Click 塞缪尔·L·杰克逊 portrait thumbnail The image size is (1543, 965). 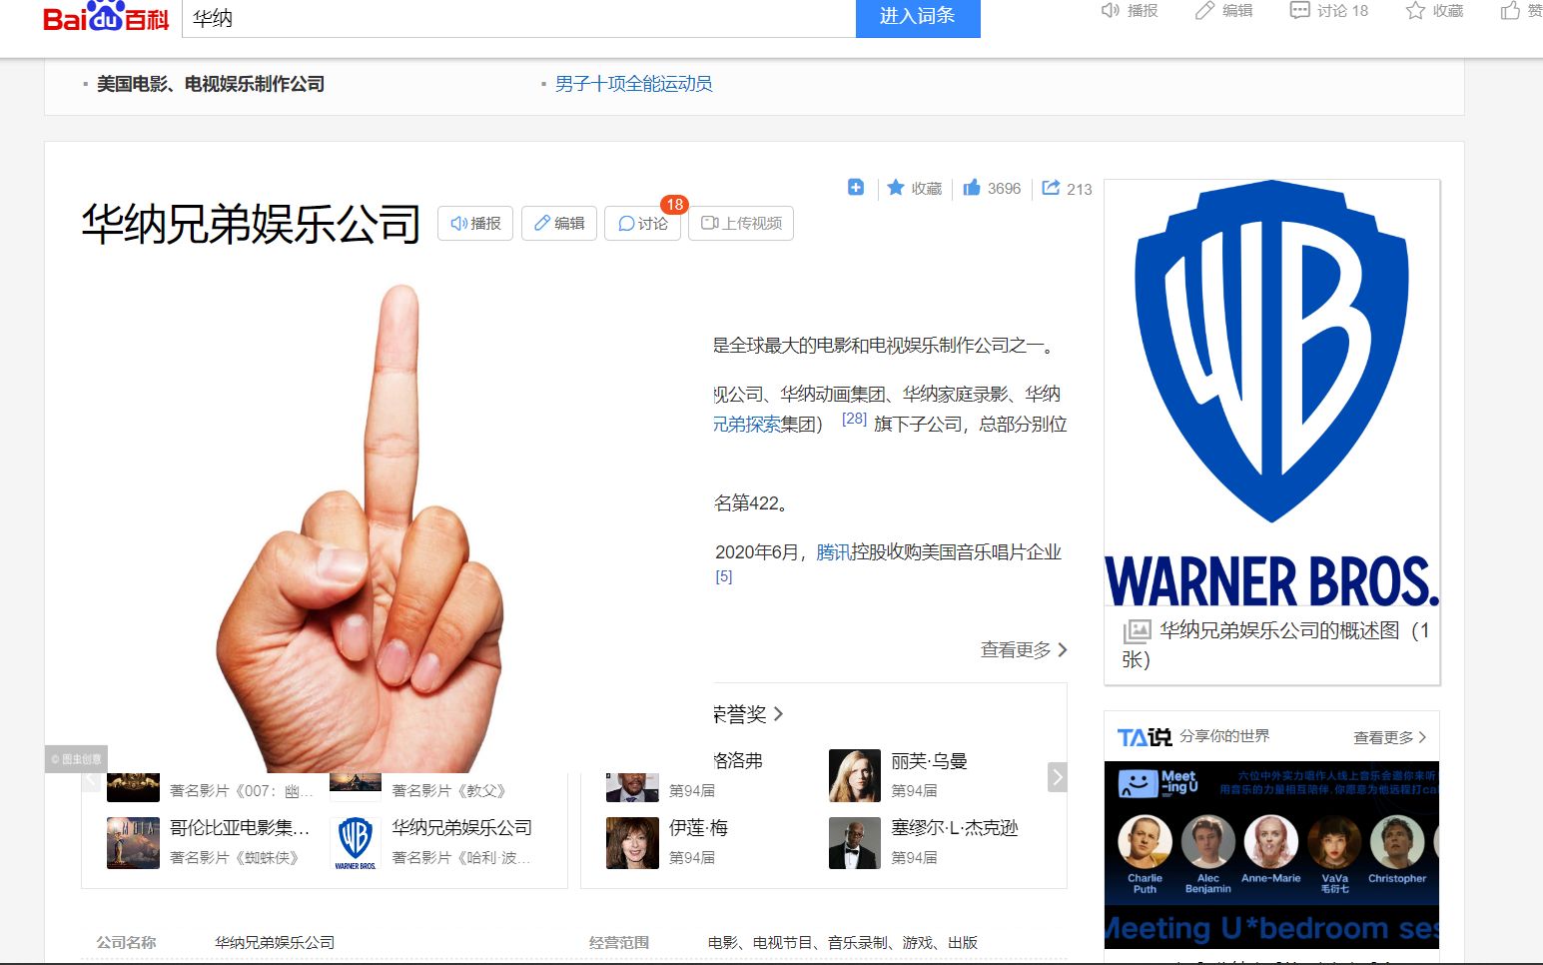855,843
